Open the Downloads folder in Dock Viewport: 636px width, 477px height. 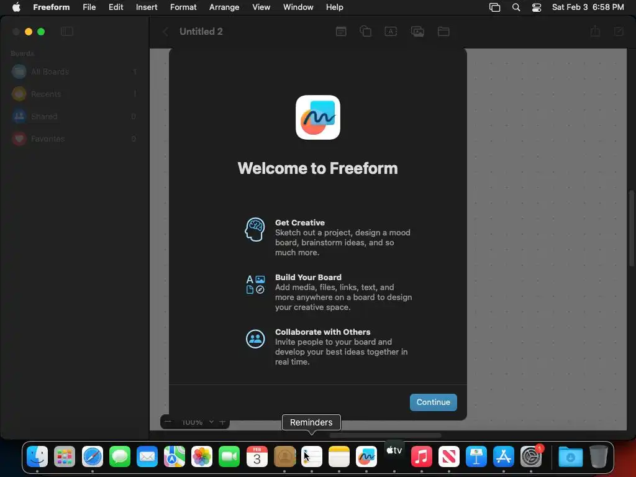coord(570,457)
